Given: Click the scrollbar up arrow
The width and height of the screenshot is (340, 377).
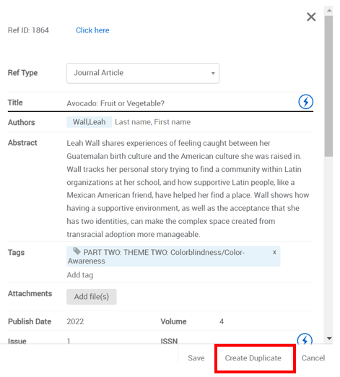Looking at the screenshot, I should [329, 10].
